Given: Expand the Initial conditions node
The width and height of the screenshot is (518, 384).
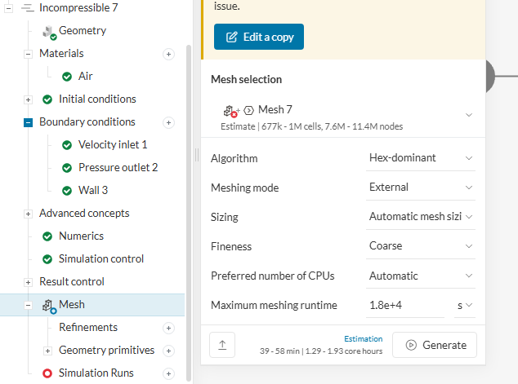Looking at the screenshot, I should (28, 99).
